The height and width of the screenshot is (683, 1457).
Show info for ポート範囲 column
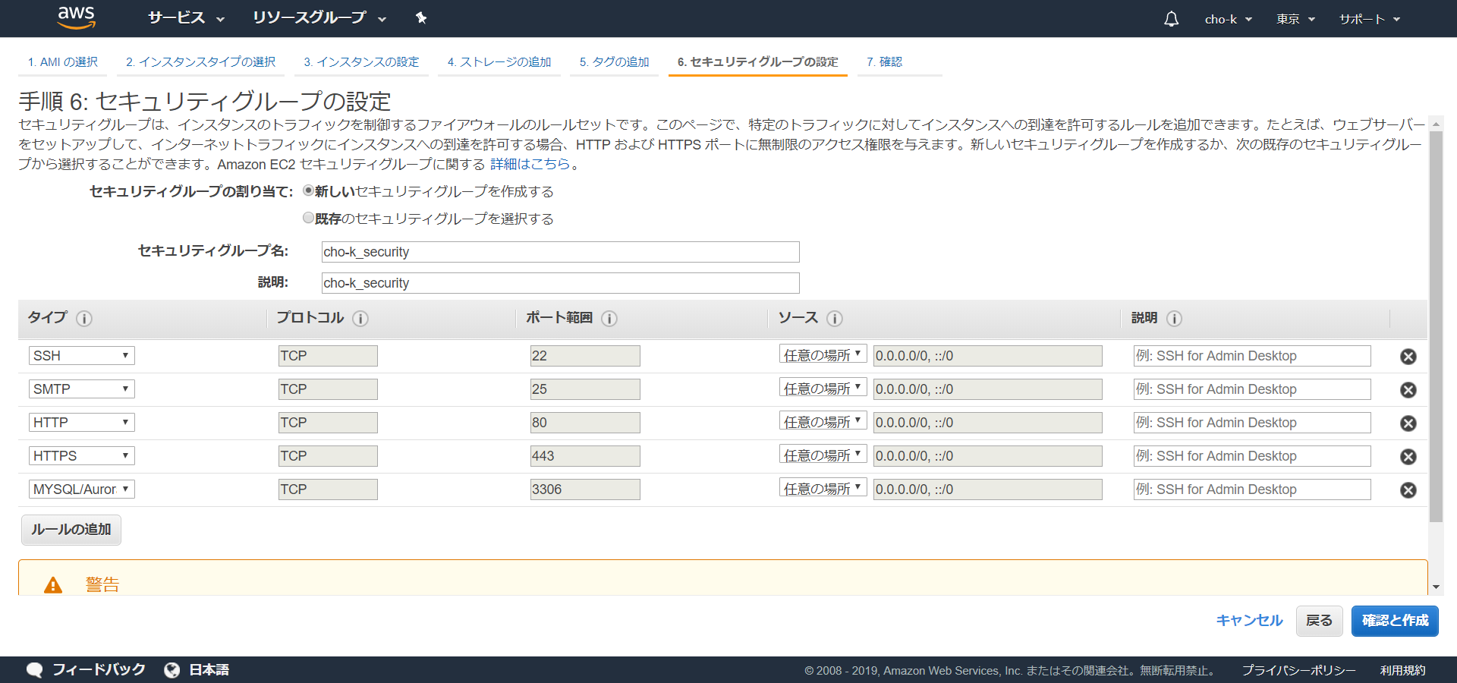609,319
